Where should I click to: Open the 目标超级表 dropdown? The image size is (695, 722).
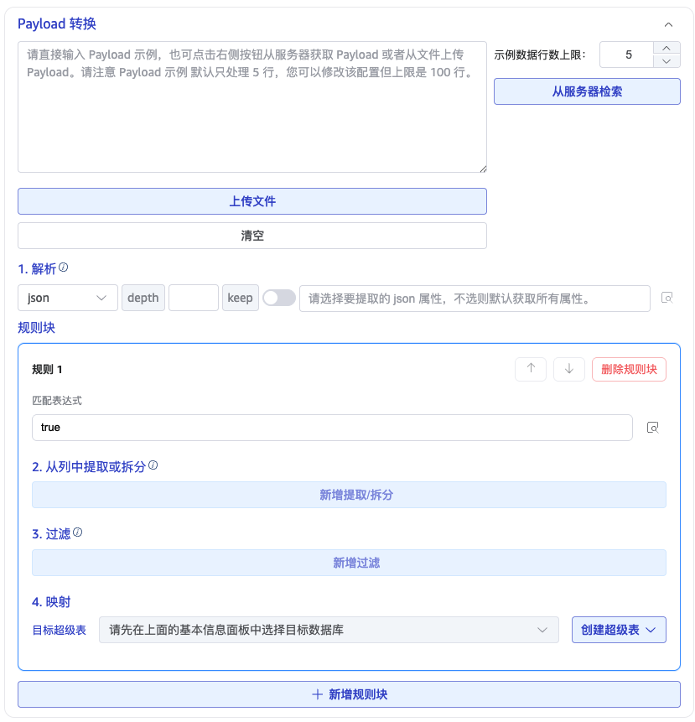(x=329, y=630)
